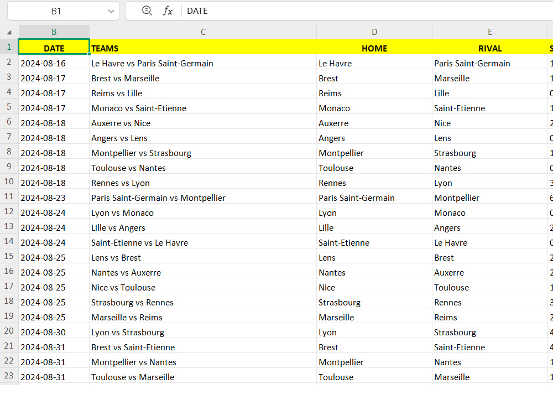Select cell 'Le Havre vs Paris Saint-Germain'
The width and height of the screenshot is (553, 415).
tap(203, 63)
